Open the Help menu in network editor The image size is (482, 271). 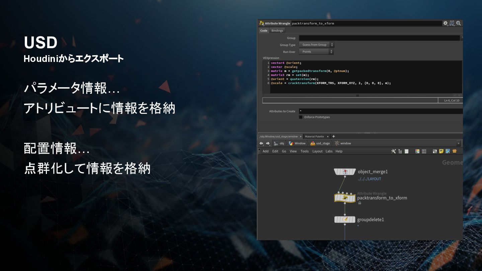339,151
